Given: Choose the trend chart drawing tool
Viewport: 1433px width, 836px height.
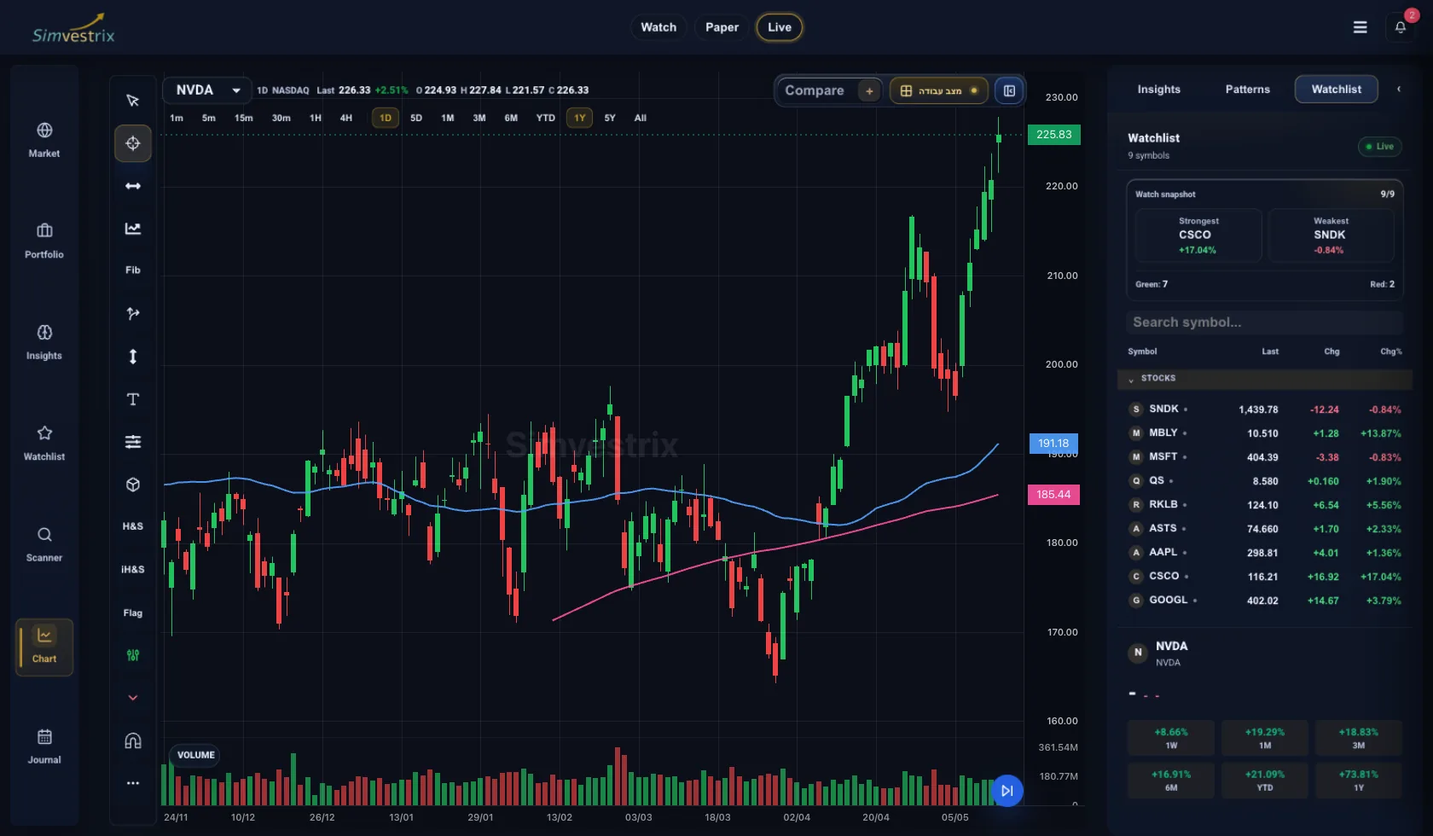Looking at the screenshot, I should [x=133, y=229].
